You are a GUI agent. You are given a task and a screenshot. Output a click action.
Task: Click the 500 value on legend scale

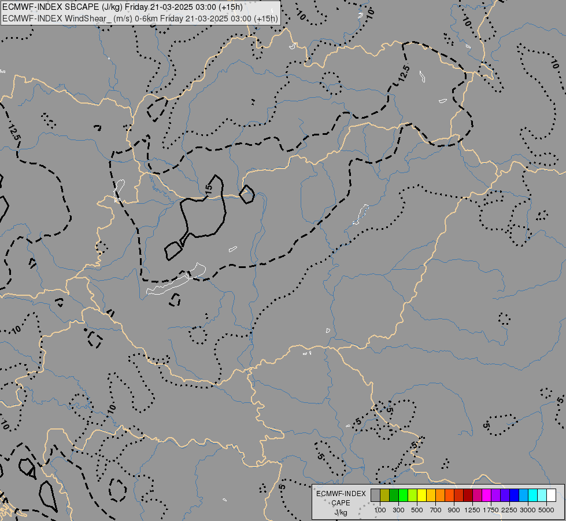pyautogui.click(x=417, y=510)
